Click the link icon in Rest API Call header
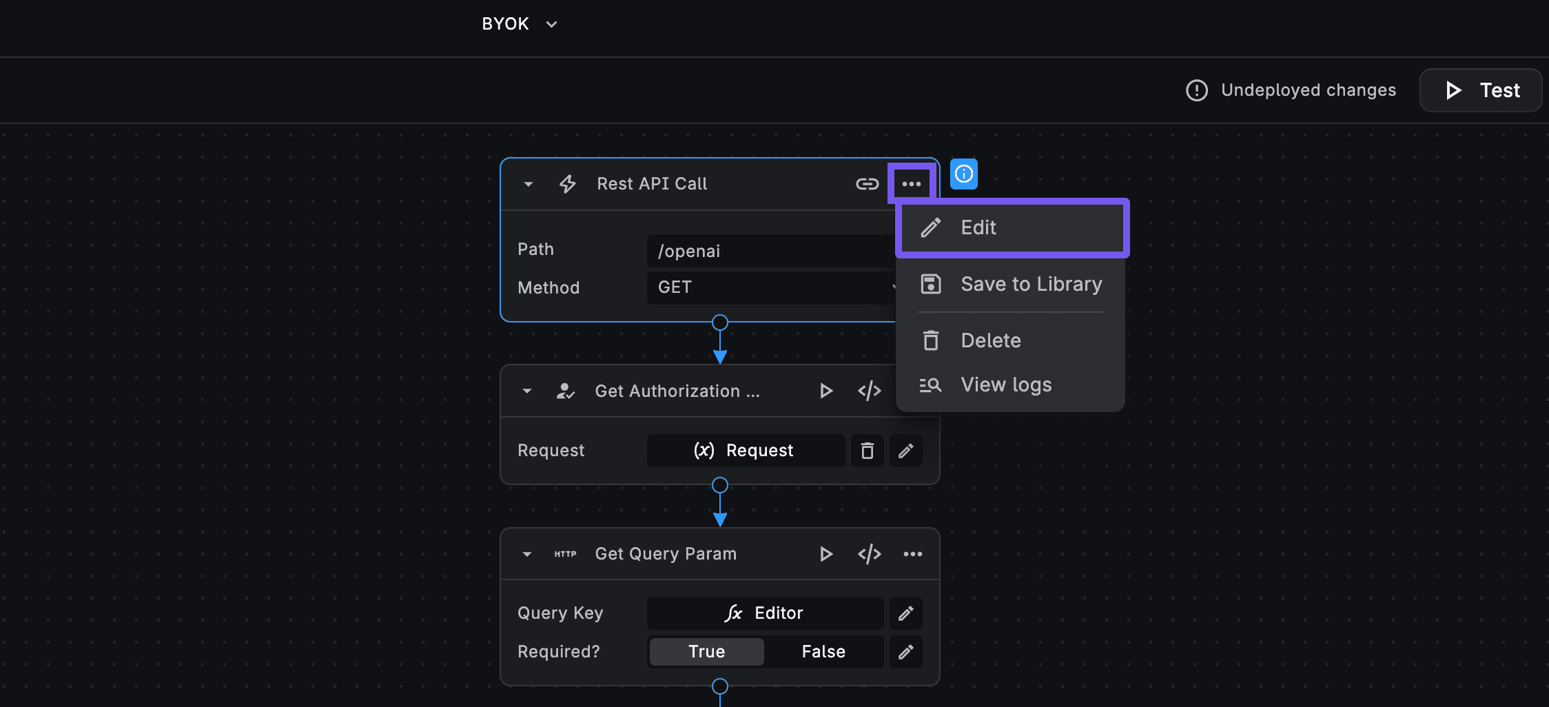The width and height of the screenshot is (1549, 707). pyautogui.click(x=866, y=183)
